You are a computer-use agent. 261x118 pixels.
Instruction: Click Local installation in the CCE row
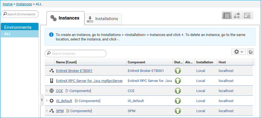point(201,91)
